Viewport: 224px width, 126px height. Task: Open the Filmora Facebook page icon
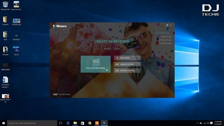pos(167,25)
